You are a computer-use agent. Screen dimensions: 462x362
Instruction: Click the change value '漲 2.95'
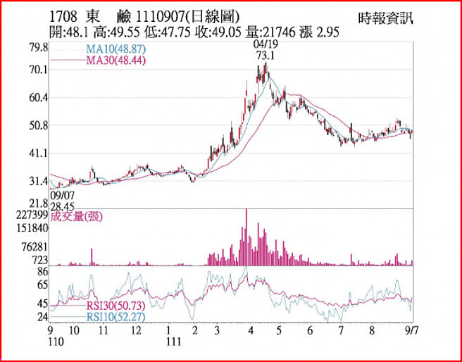319,32
